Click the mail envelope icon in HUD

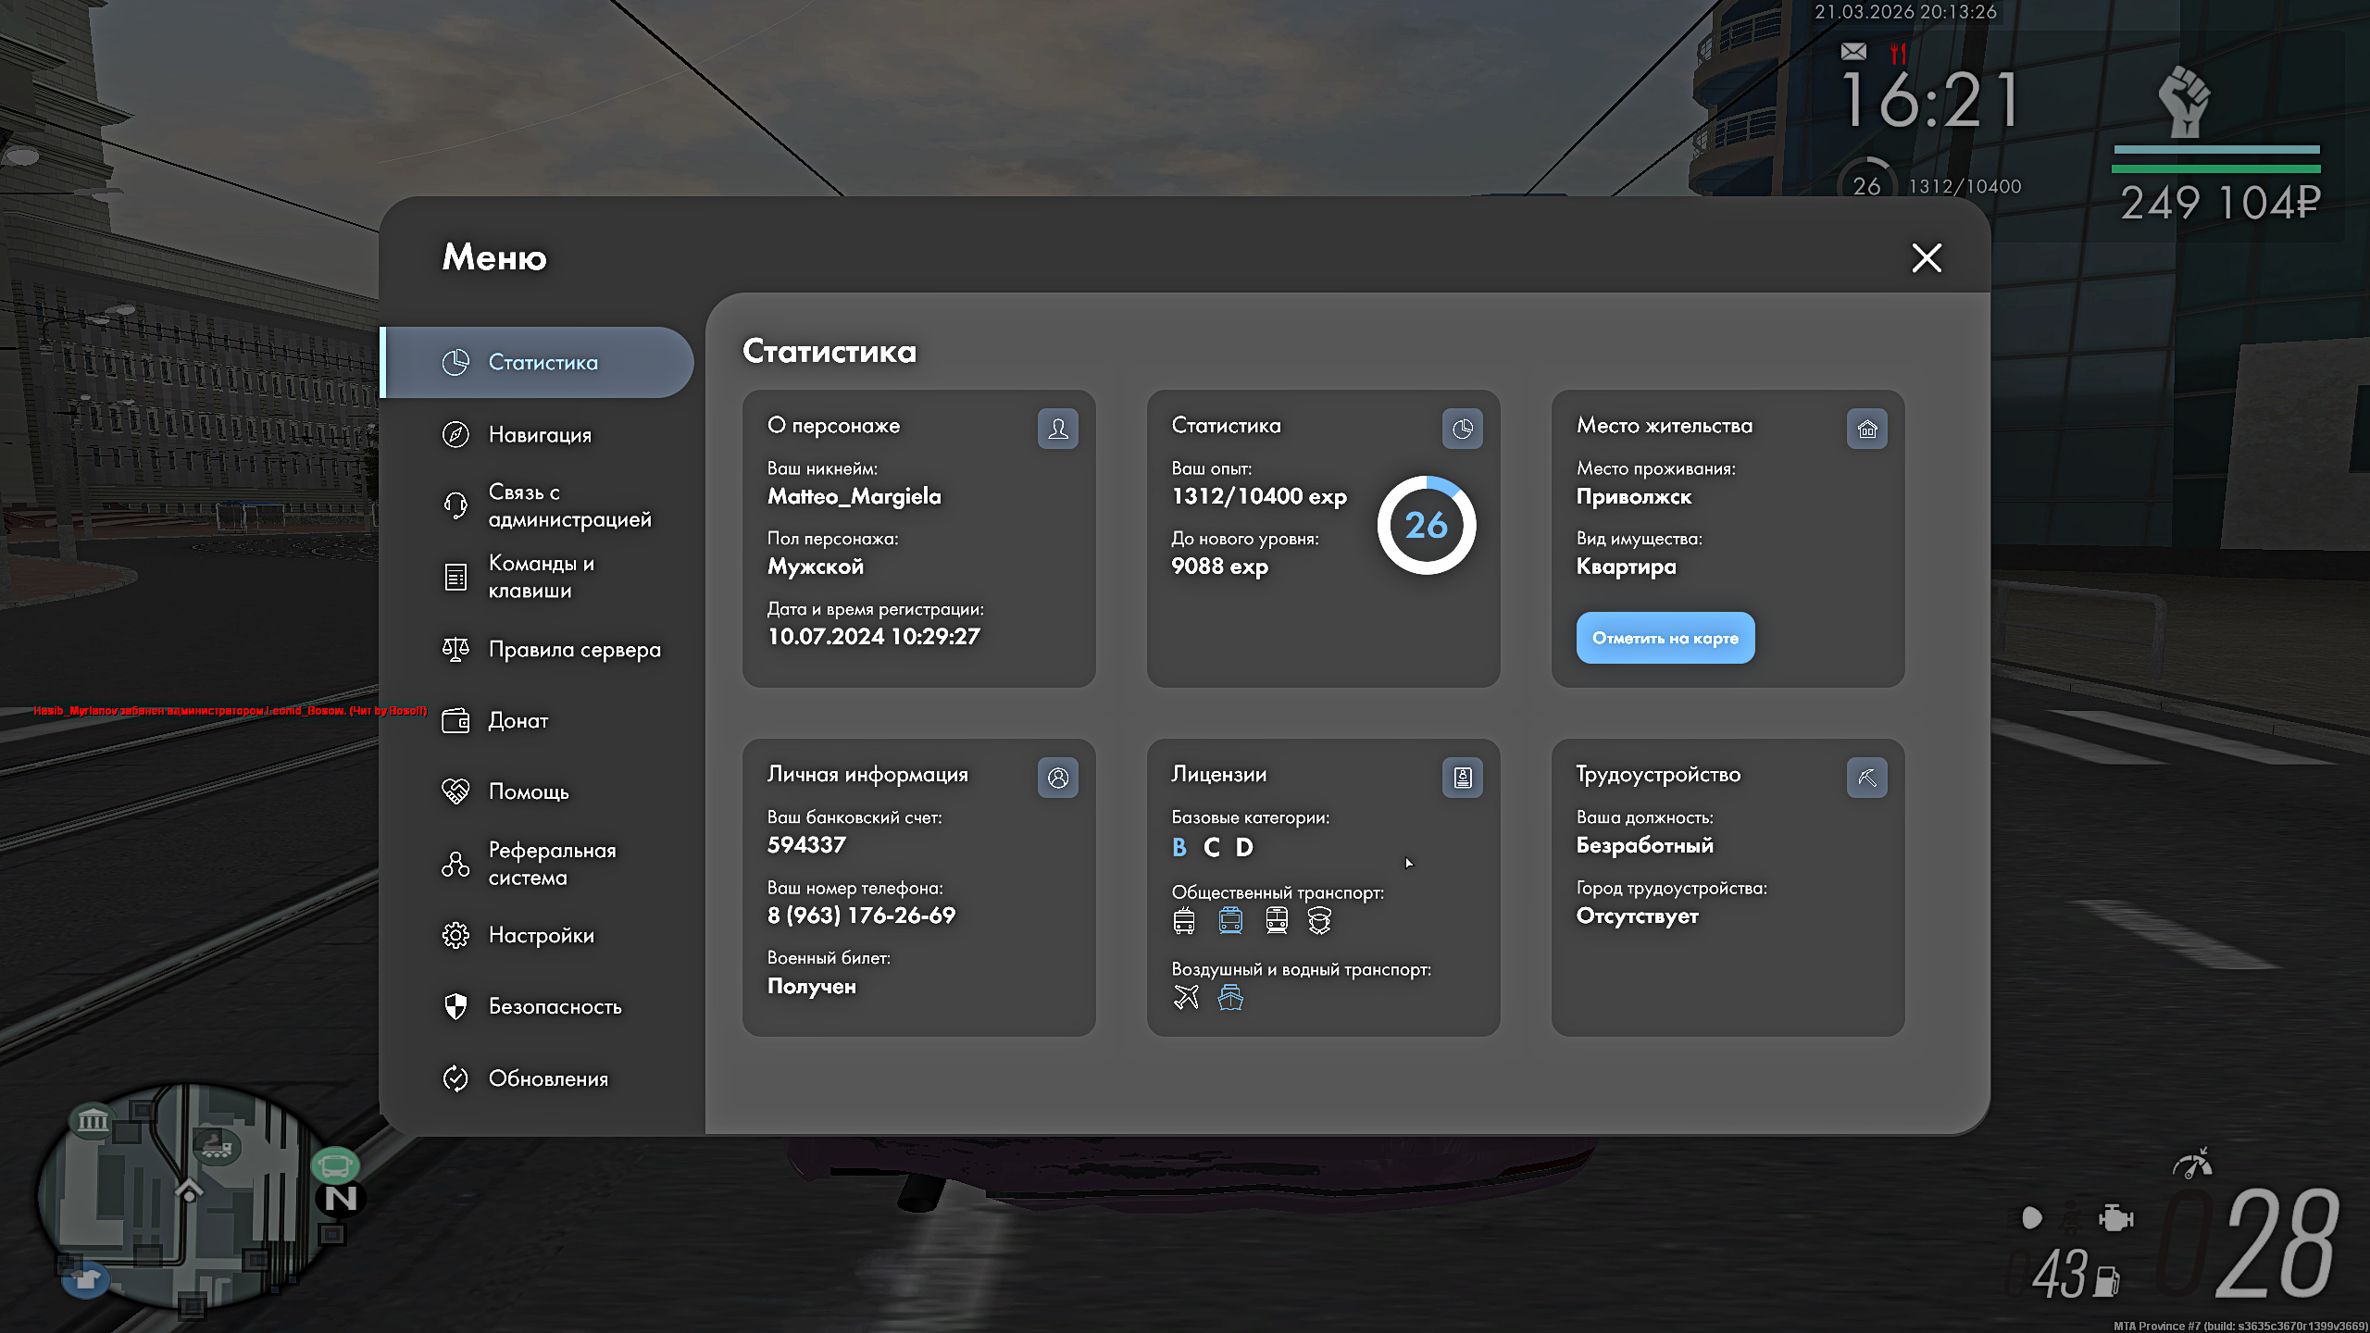point(1853,52)
